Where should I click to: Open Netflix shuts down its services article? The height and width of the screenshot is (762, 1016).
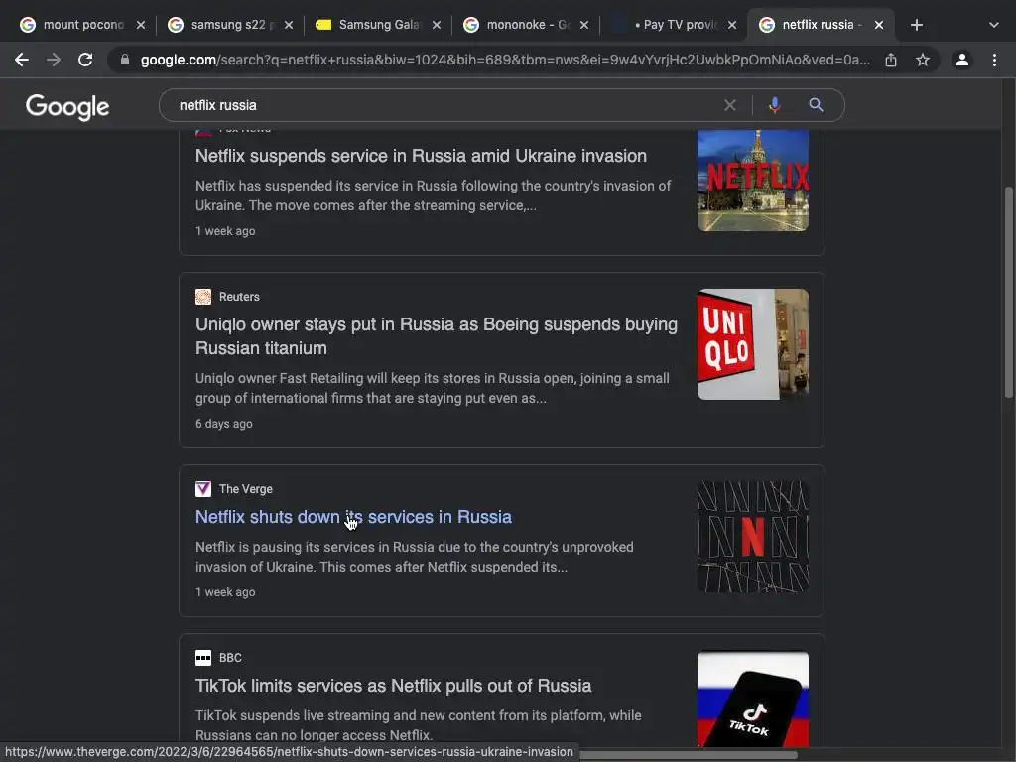click(x=353, y=516)
